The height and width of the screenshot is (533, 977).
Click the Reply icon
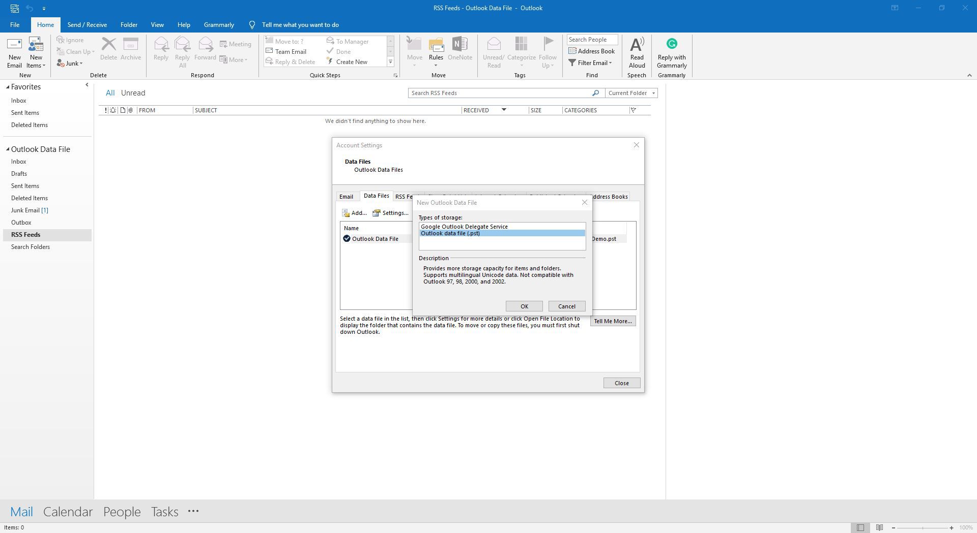161,49
